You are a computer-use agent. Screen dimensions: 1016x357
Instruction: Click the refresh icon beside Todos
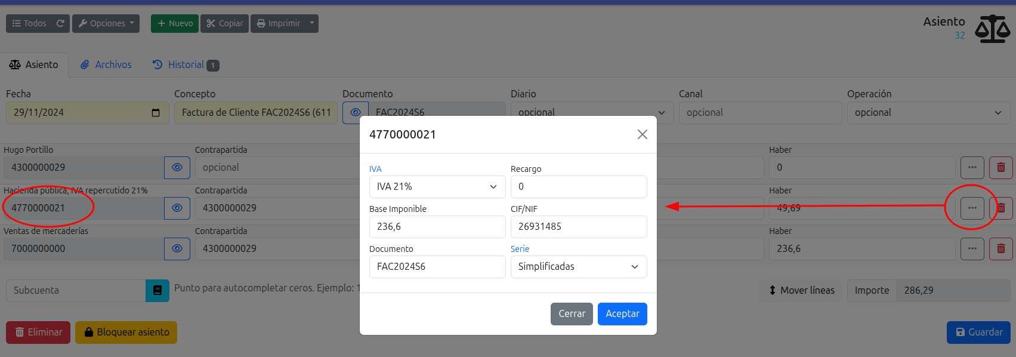(60, 23)
